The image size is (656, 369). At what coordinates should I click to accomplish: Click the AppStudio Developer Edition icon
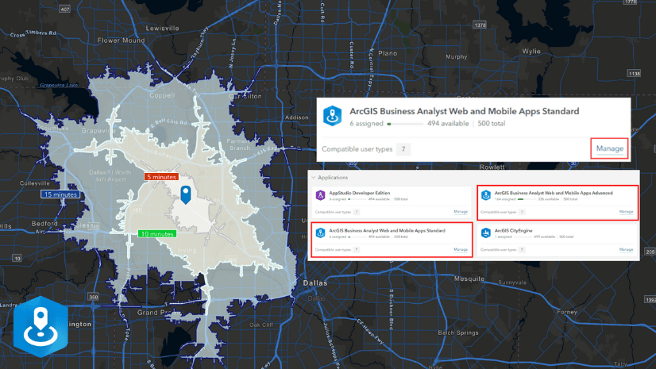pos(320,195)
